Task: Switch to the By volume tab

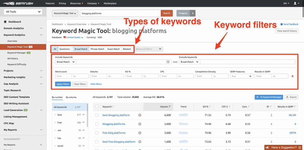Action: [x=71, y=97]
